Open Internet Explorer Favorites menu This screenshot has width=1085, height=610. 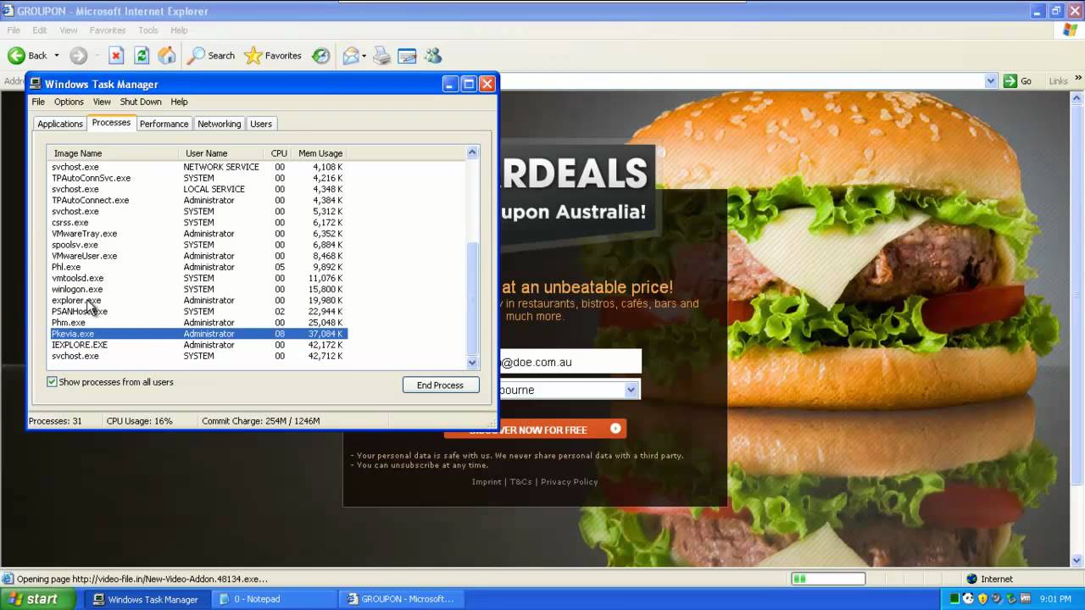(x=108, y=30)
